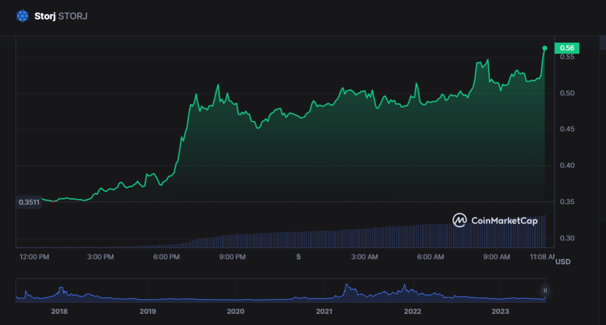
Task: Click 2019 on the history navigator
Action: click(147, 311)
